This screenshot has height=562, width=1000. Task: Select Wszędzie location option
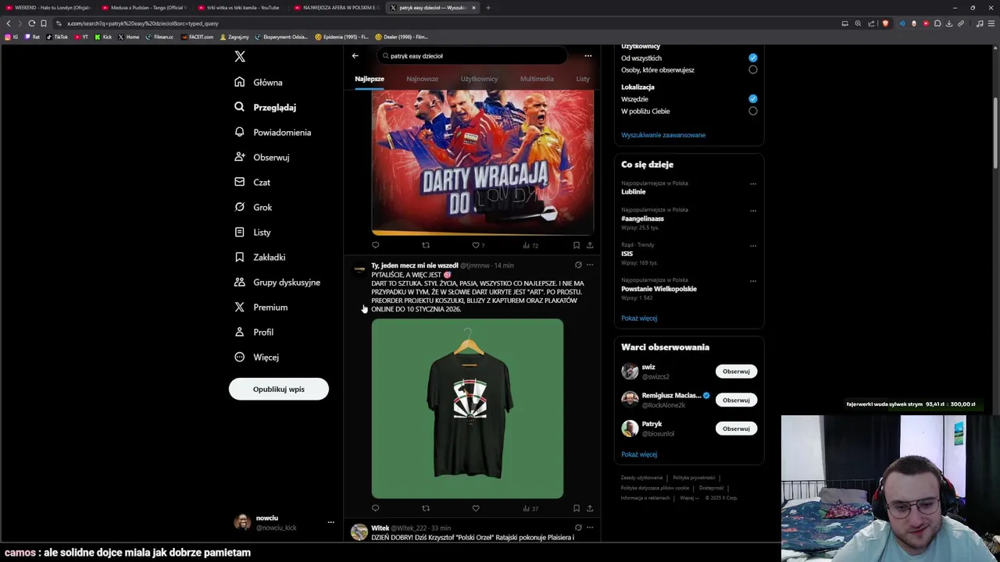[x=753, y=98]
